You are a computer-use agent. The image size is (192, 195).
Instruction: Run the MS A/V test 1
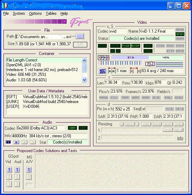click(x=29, y=170)
